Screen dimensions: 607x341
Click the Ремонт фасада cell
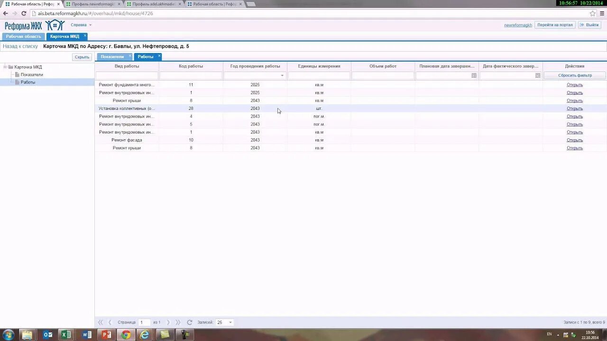point(127,140)
